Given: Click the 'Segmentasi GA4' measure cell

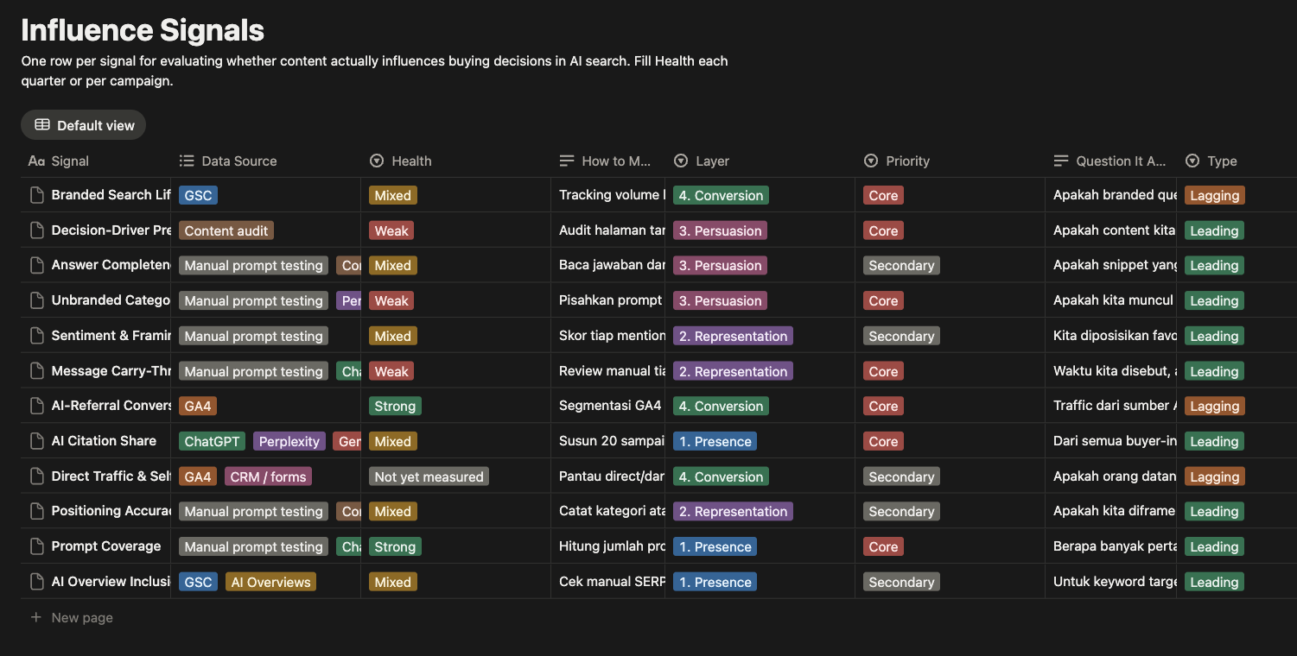Looking at the screenshot, I should (608, 406).
